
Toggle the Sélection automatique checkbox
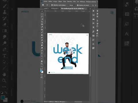pyautogui.click(x=52, y=5)
